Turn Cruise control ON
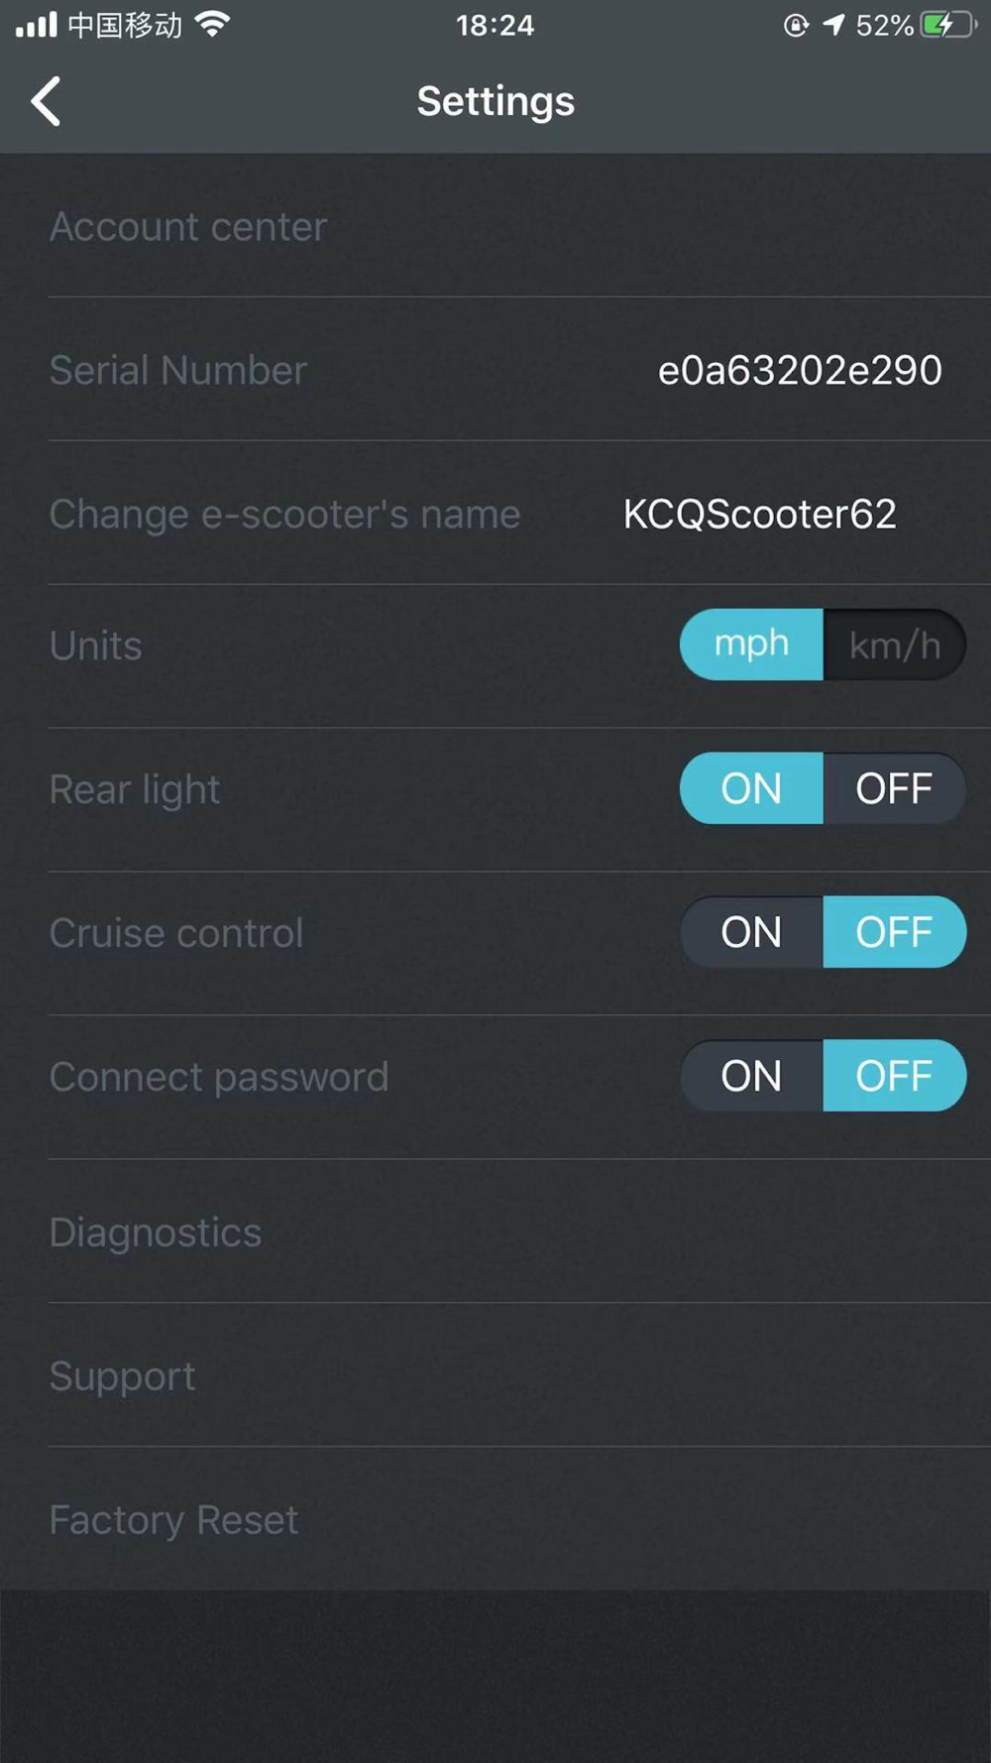Image resolution: width=991 pixels, height=1763 pixels. [751, 933]
